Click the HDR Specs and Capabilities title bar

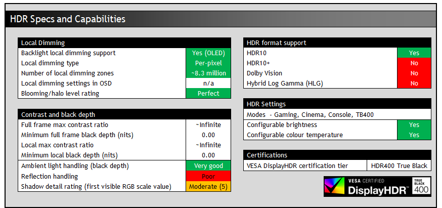[x=223, y=19]
